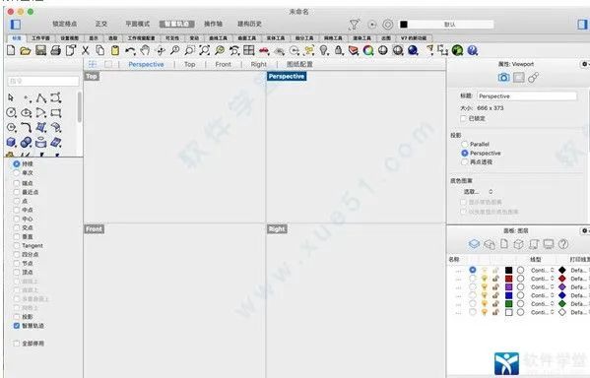
Task: Open linetype dropdown for white layer
Action: [542, 313]
